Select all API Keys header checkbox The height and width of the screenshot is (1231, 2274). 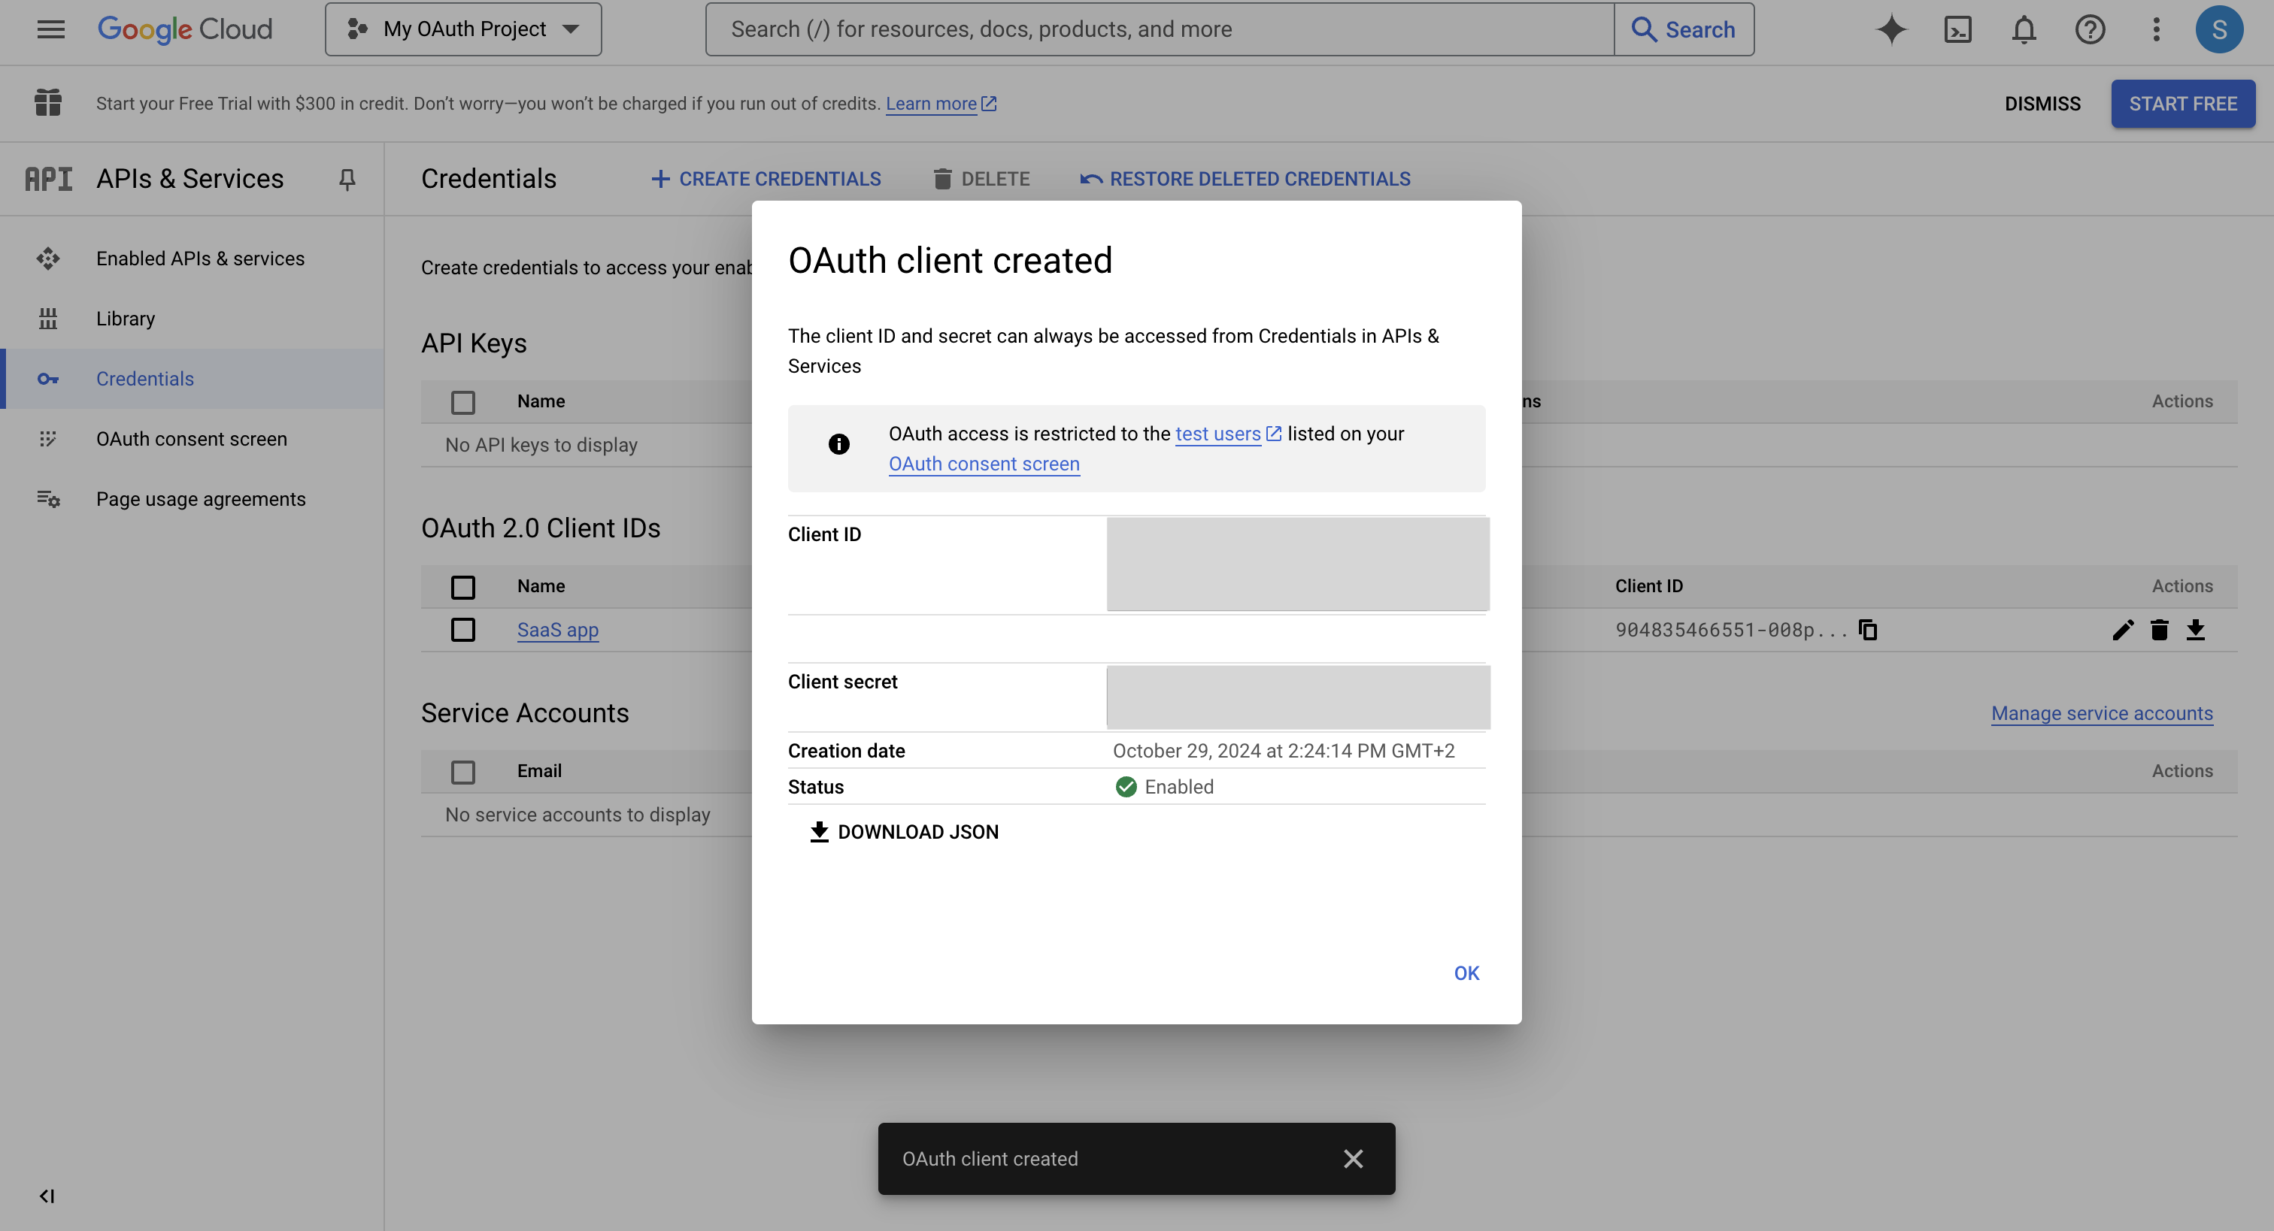pos(462,401)
